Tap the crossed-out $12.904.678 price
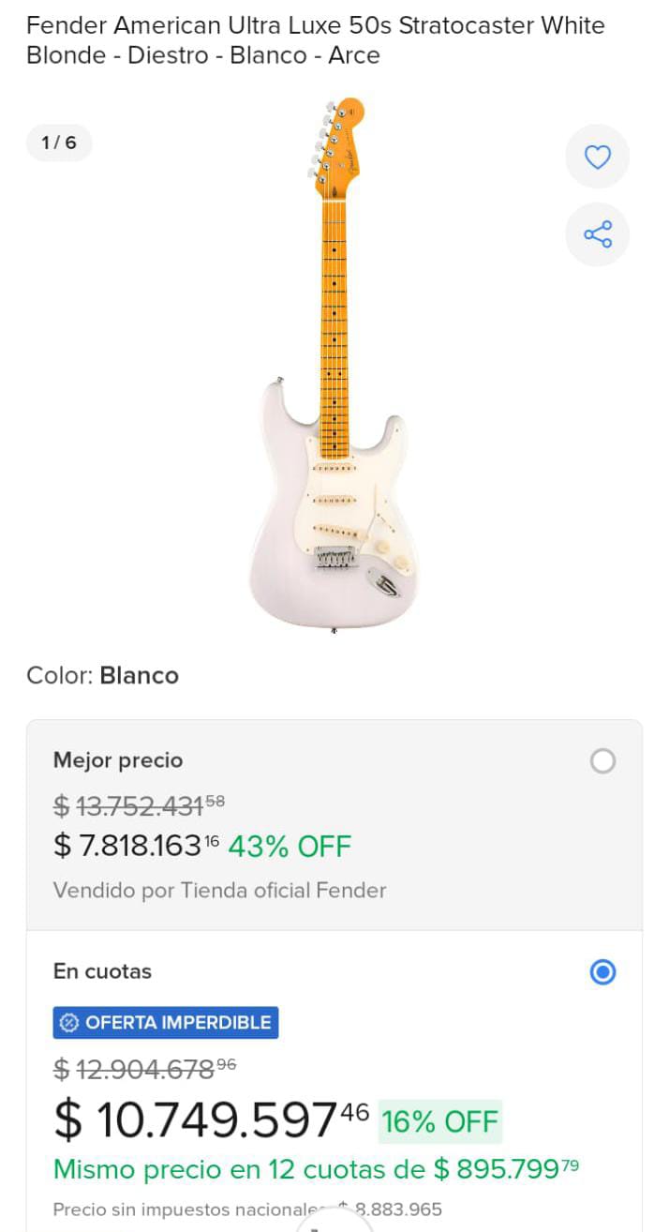 pyautogui.click(x=144, y=1068)
